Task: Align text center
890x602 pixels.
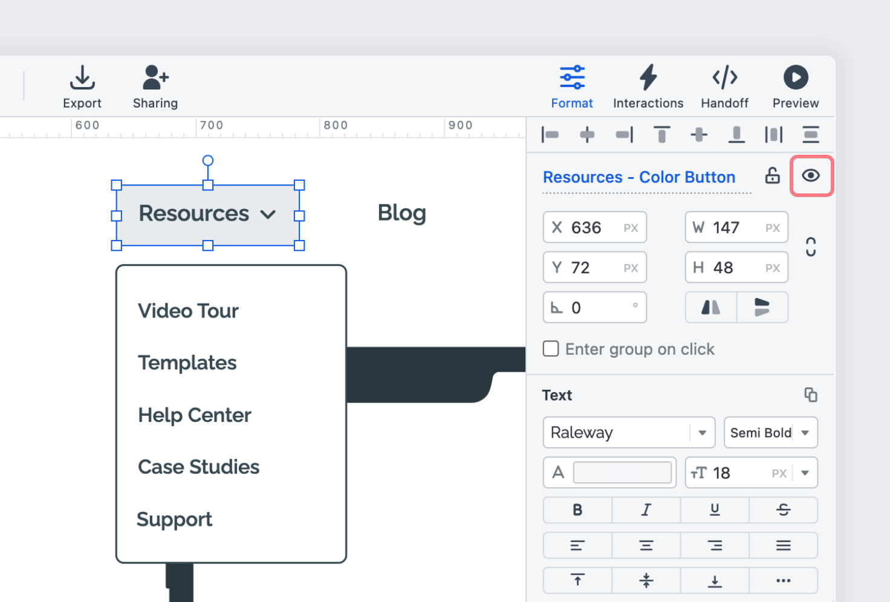Action: [646, 545]
